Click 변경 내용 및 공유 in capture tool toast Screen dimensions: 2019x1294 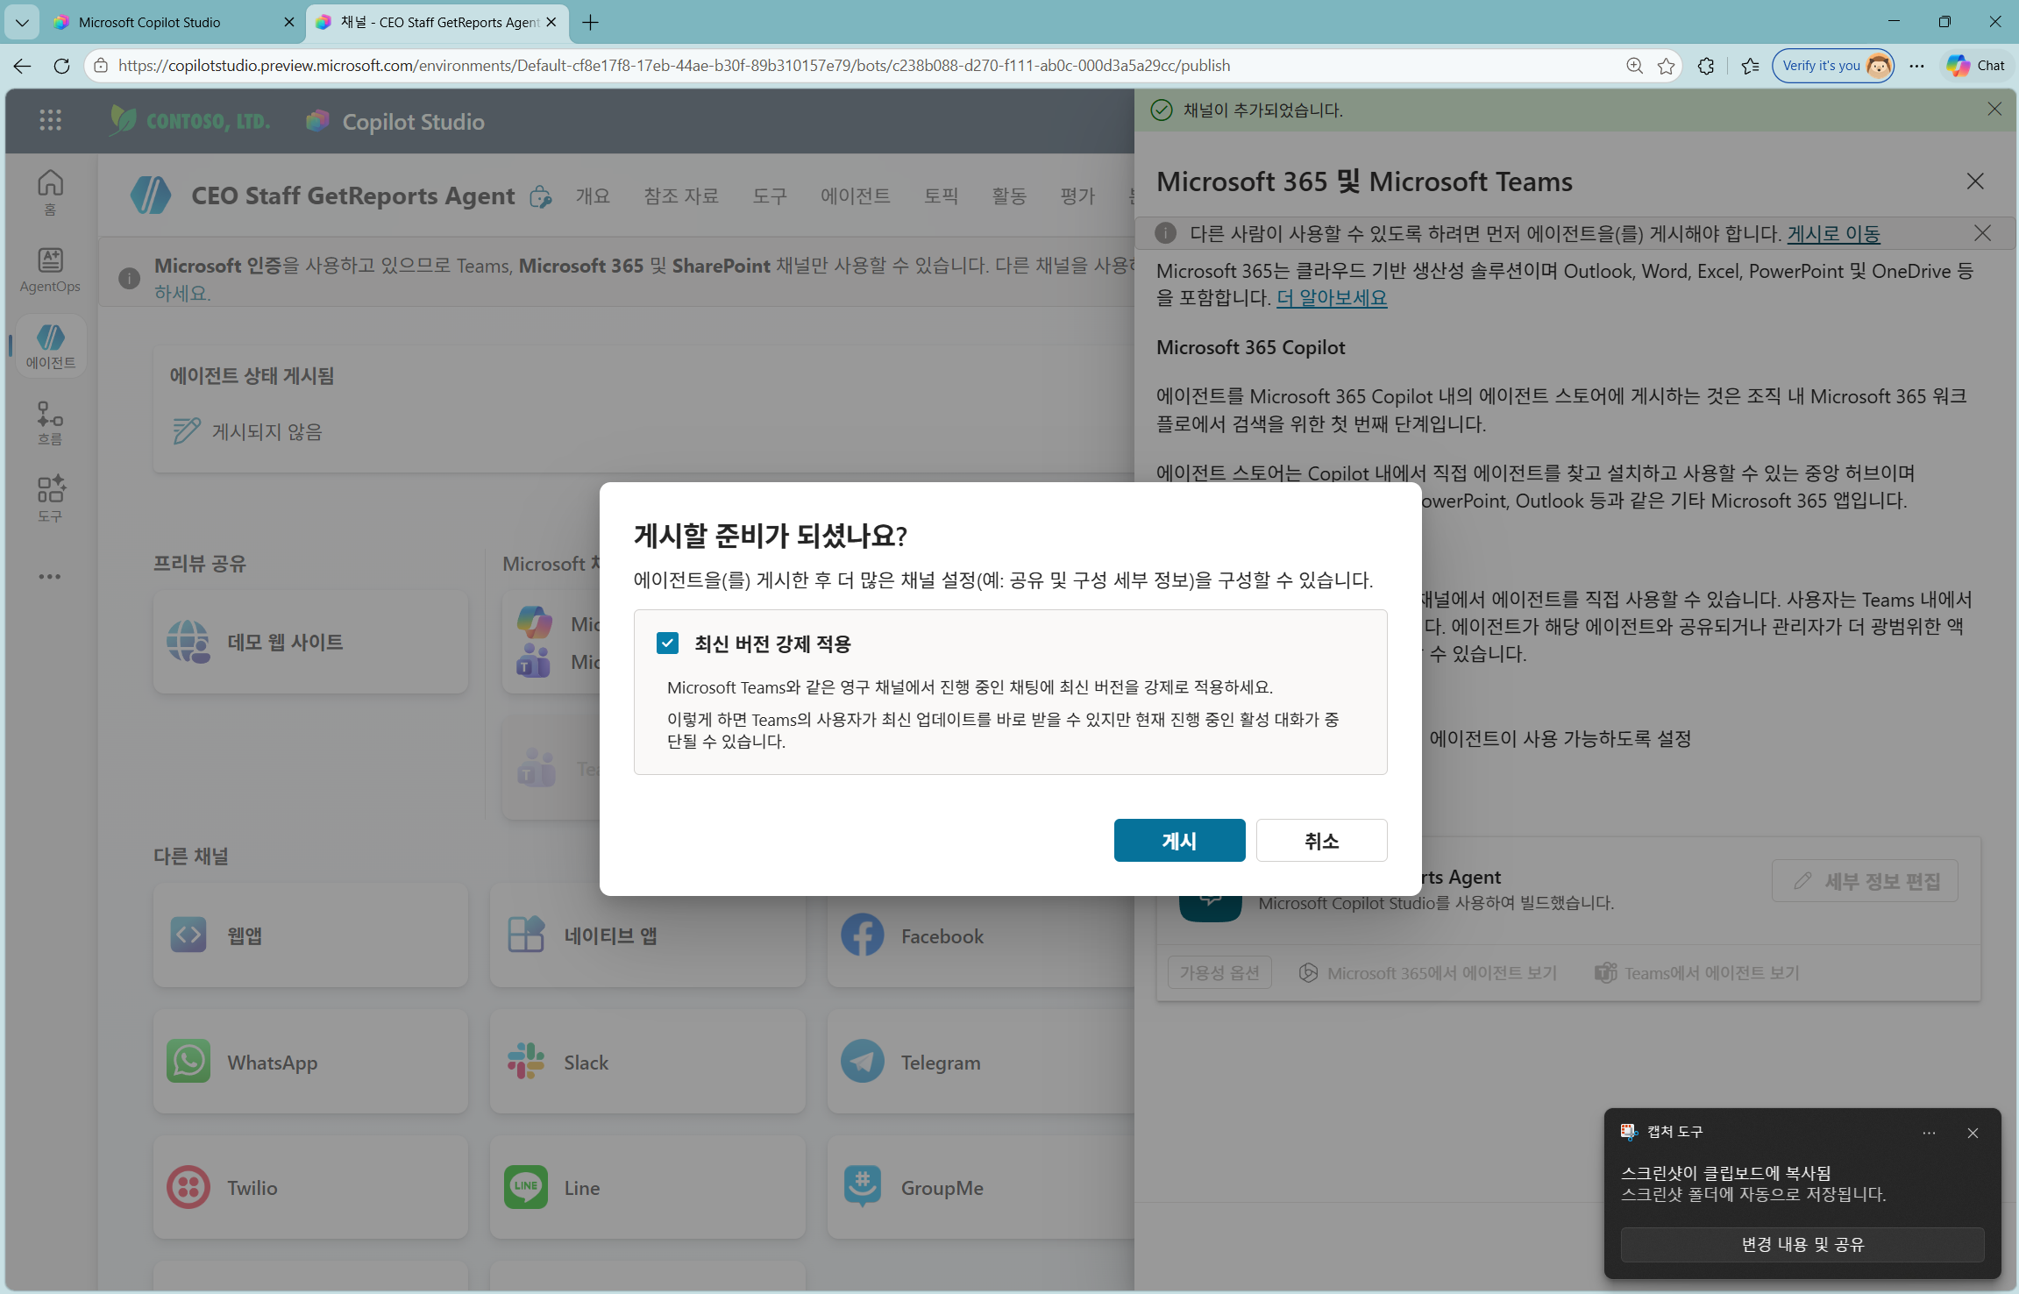(1802, 1244)
